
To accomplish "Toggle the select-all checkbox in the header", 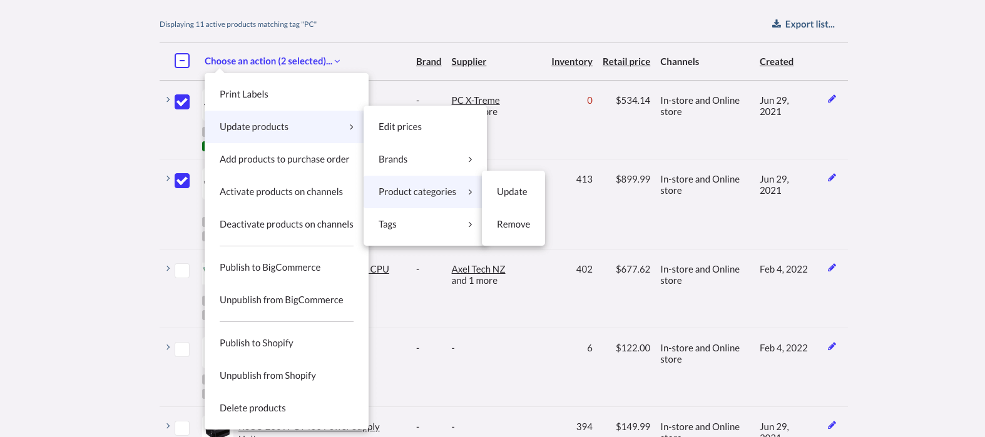I will pyautogui.click(x=182, y=61).
